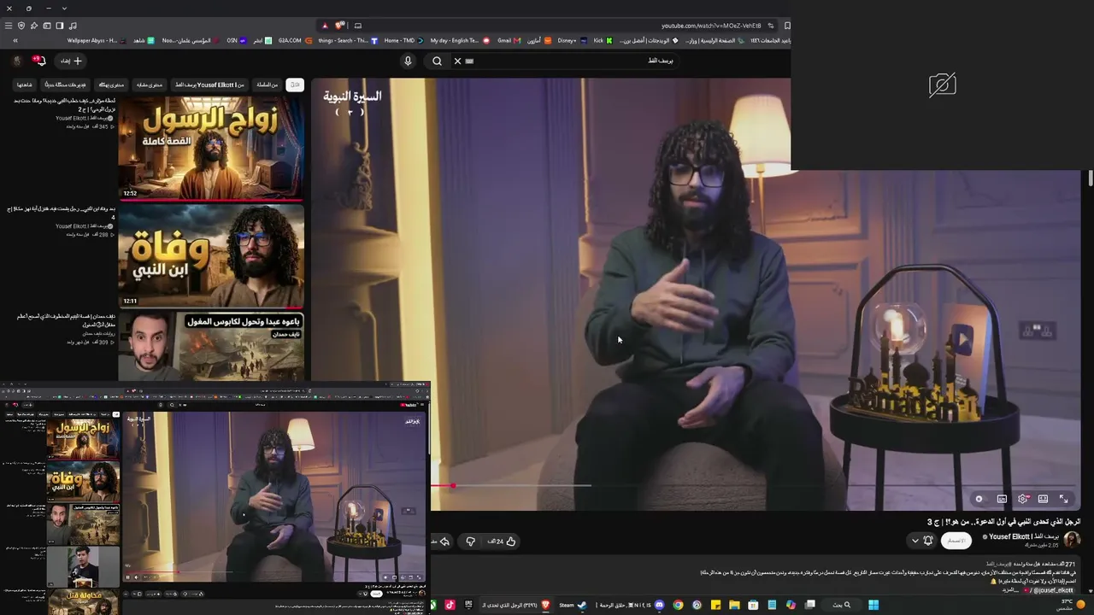This screenshot has height=615, width=1094.
Task: Open the Brave Shields lion icon
Action: coord(339,26)
